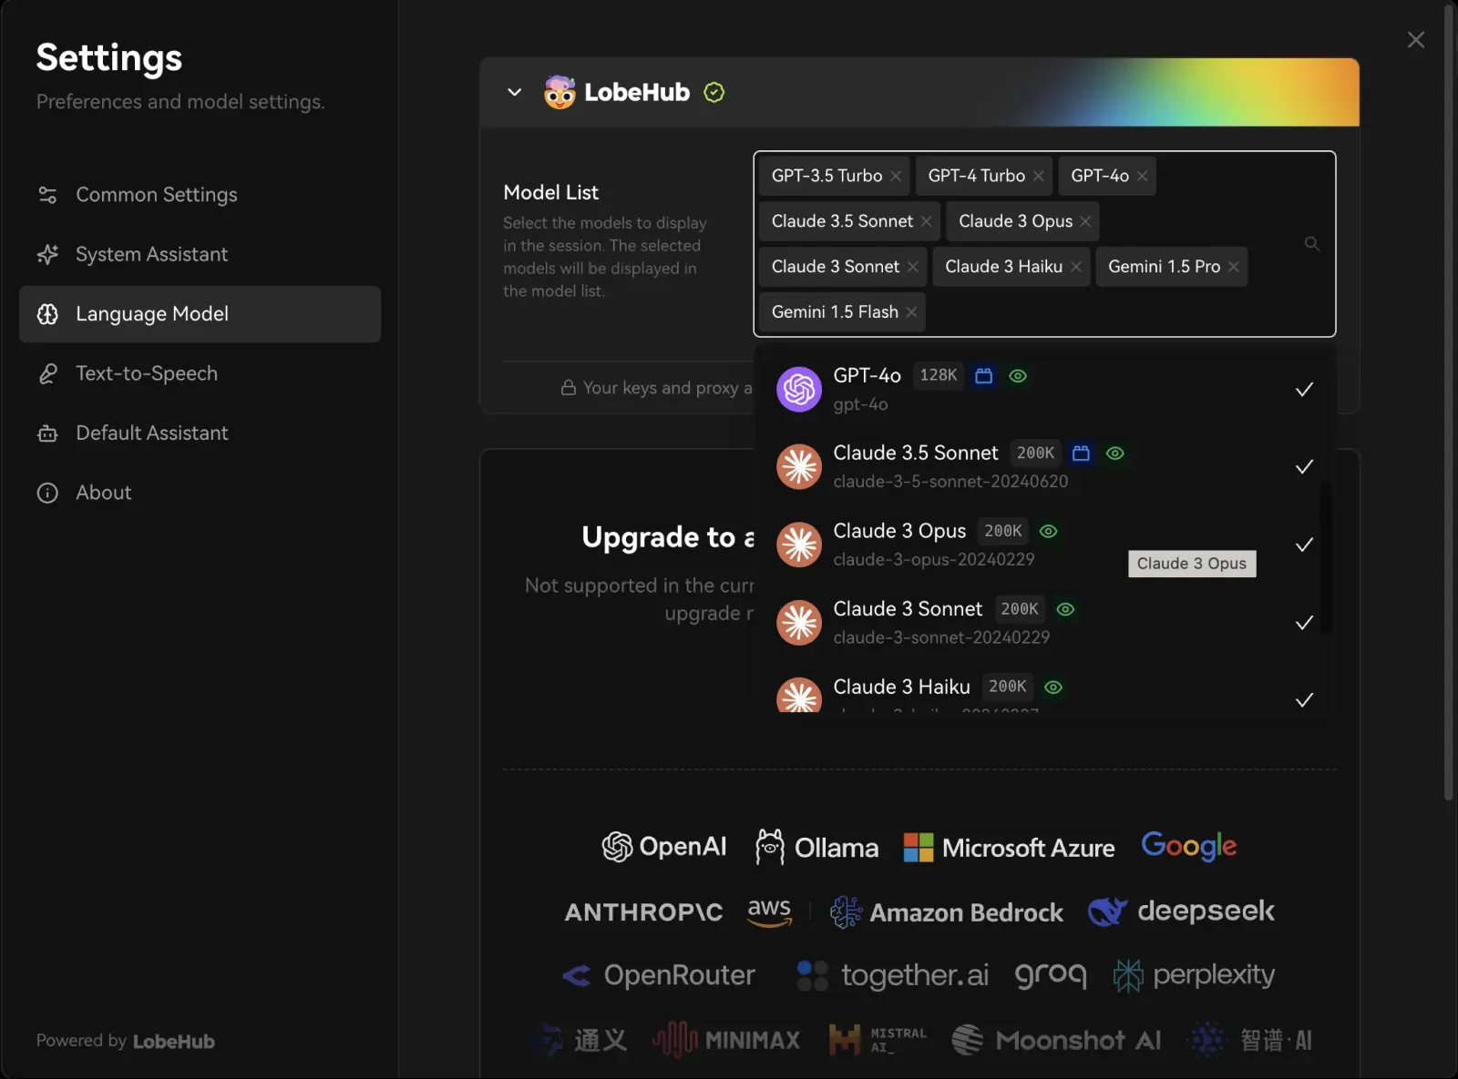Toggle the Claude 3 Haiku checkmark

tap(1304, 700)
